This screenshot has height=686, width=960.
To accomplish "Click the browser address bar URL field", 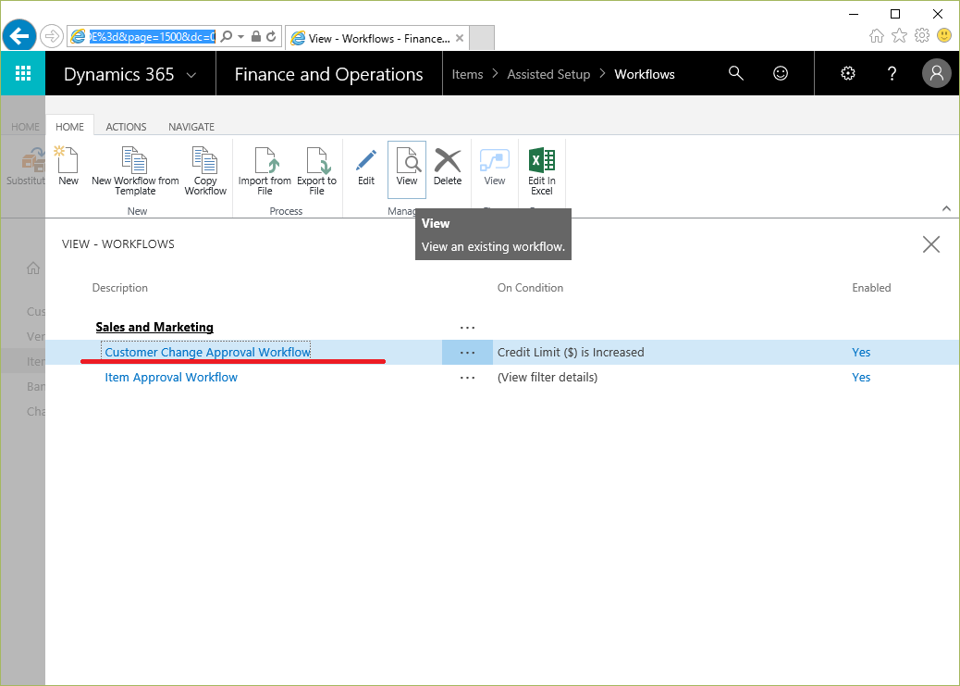I will click(x=152, y=37).
